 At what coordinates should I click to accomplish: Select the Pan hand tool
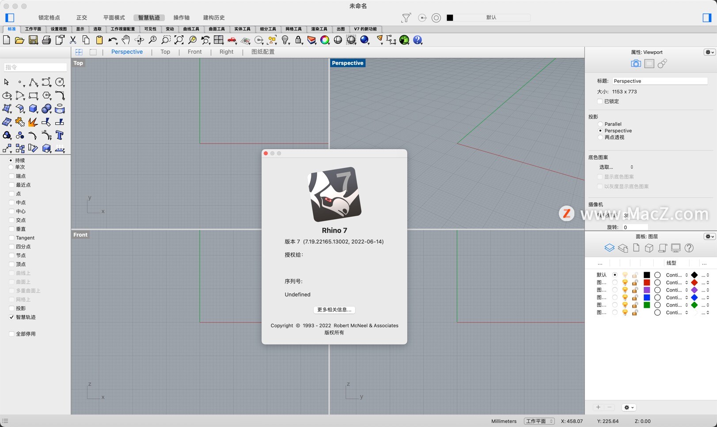tap(126, 40)
